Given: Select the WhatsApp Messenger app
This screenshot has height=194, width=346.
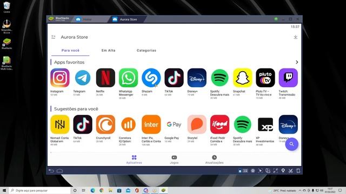Looking at the screenshot, I should 129,78.
